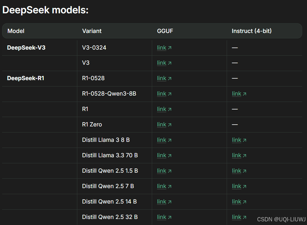Open GGUF link for Distill Llama 3 8 B
This screenshot has height=225, width=307.
164,140
